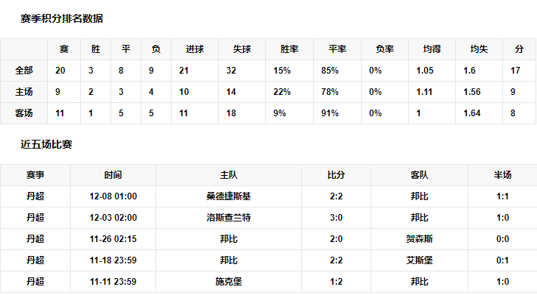The width and height of the screenshot is (537, 295).
Task: Open the match dated 11-26 02:15
Action: click(113, 239)
